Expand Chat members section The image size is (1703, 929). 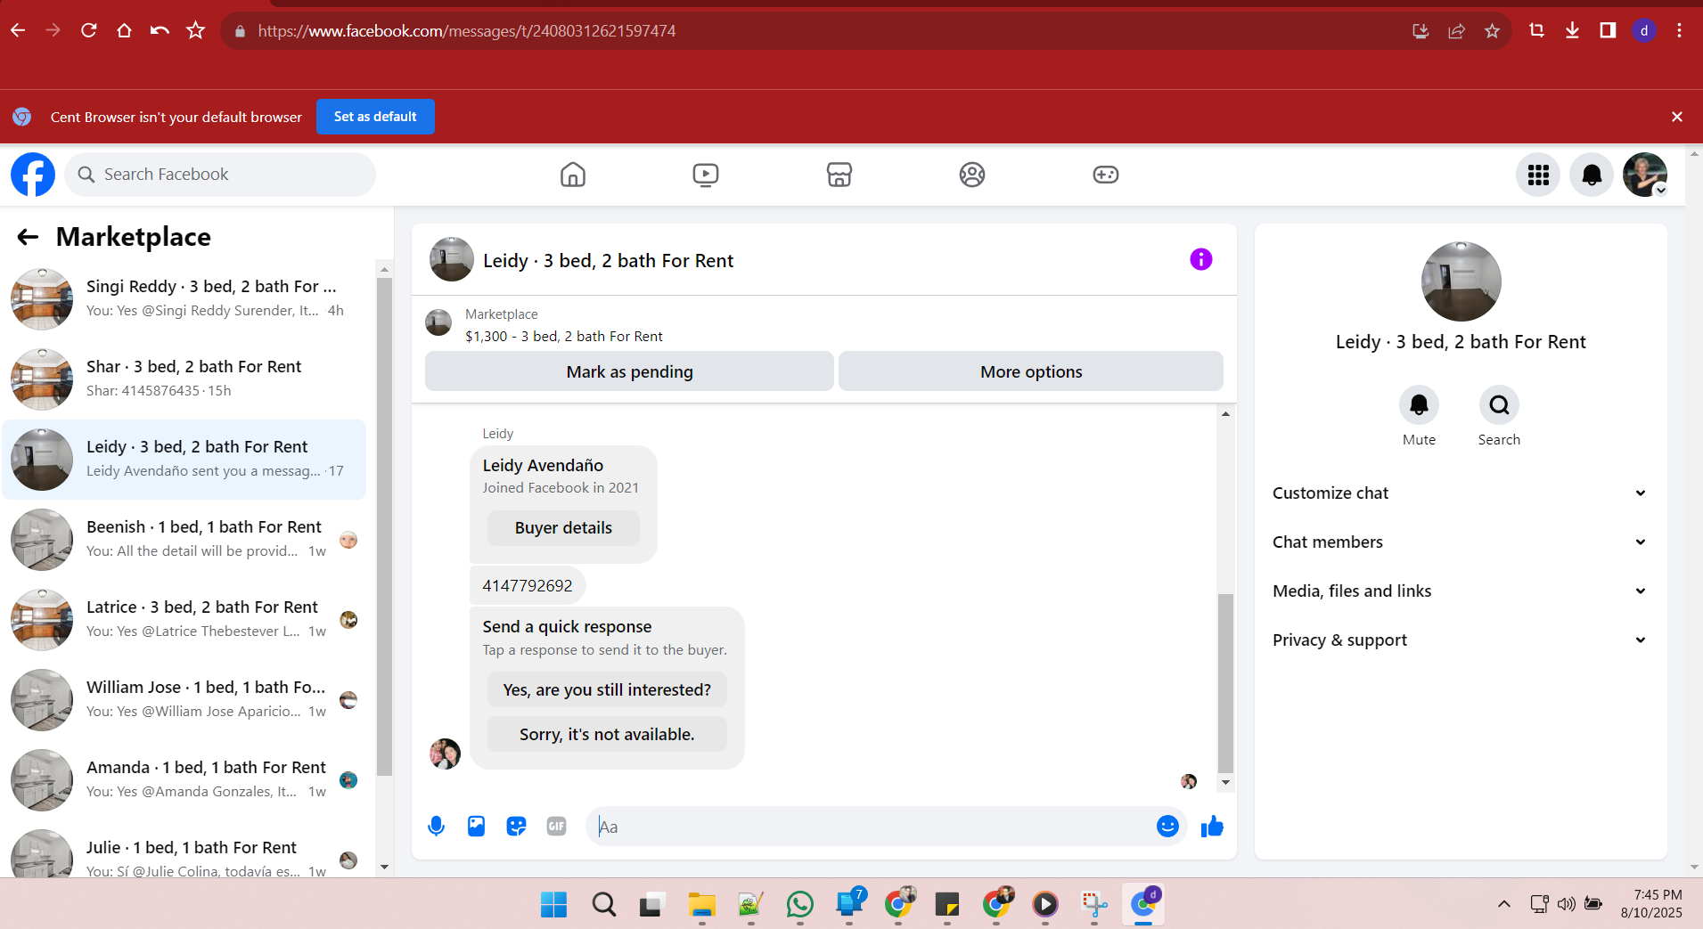point(1460,542)
